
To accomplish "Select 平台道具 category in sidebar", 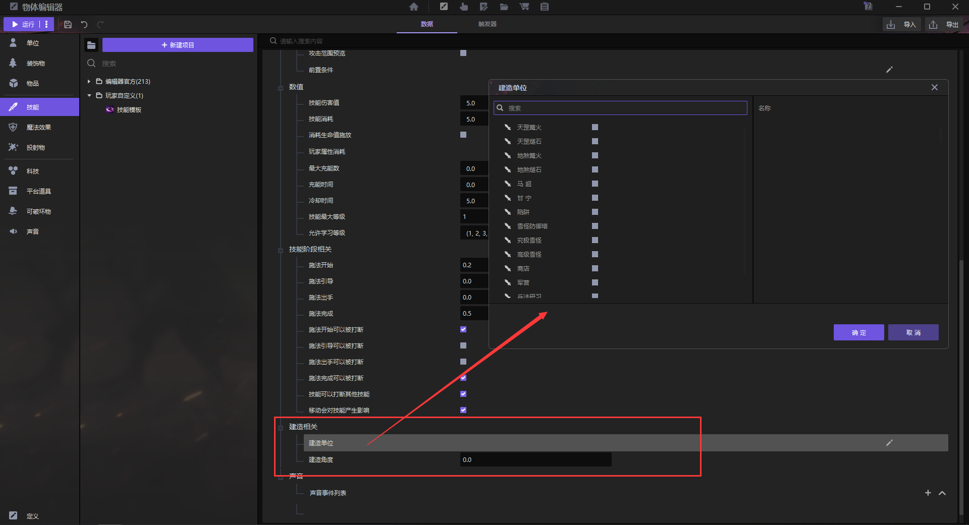I will 39,191.
